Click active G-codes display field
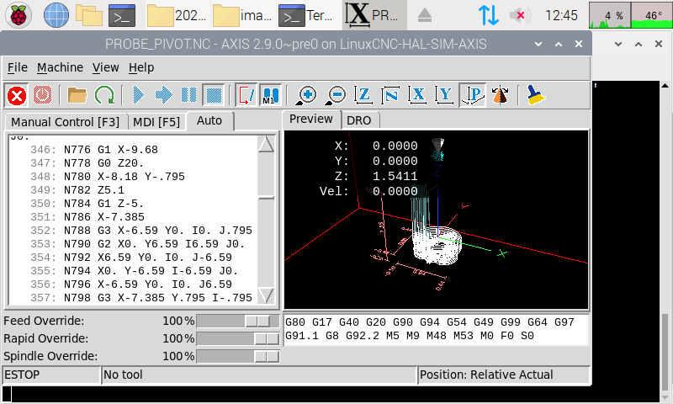 tap(436, 329)
